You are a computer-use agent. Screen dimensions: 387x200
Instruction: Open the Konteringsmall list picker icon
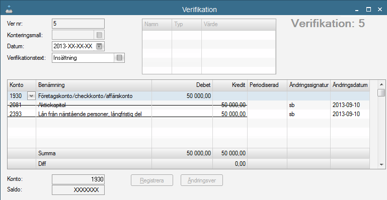[99, 35]
